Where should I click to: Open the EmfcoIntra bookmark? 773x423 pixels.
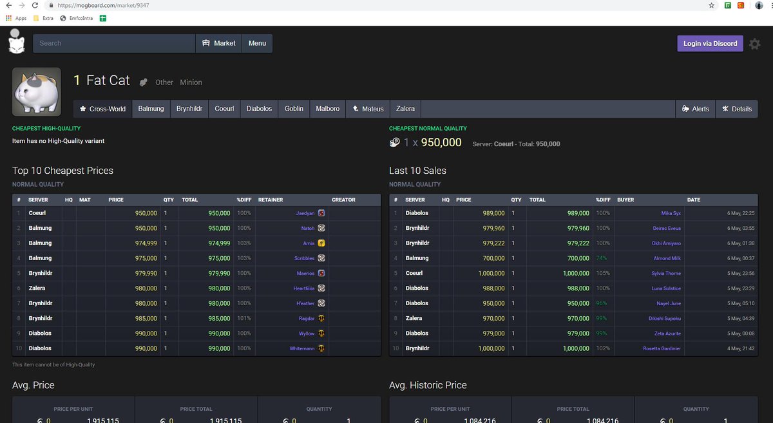[x=77, y=18]
